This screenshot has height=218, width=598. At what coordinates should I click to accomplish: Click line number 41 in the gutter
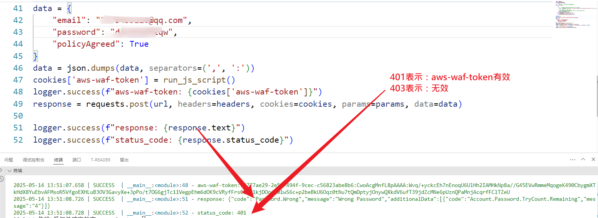tap(18, 8)
